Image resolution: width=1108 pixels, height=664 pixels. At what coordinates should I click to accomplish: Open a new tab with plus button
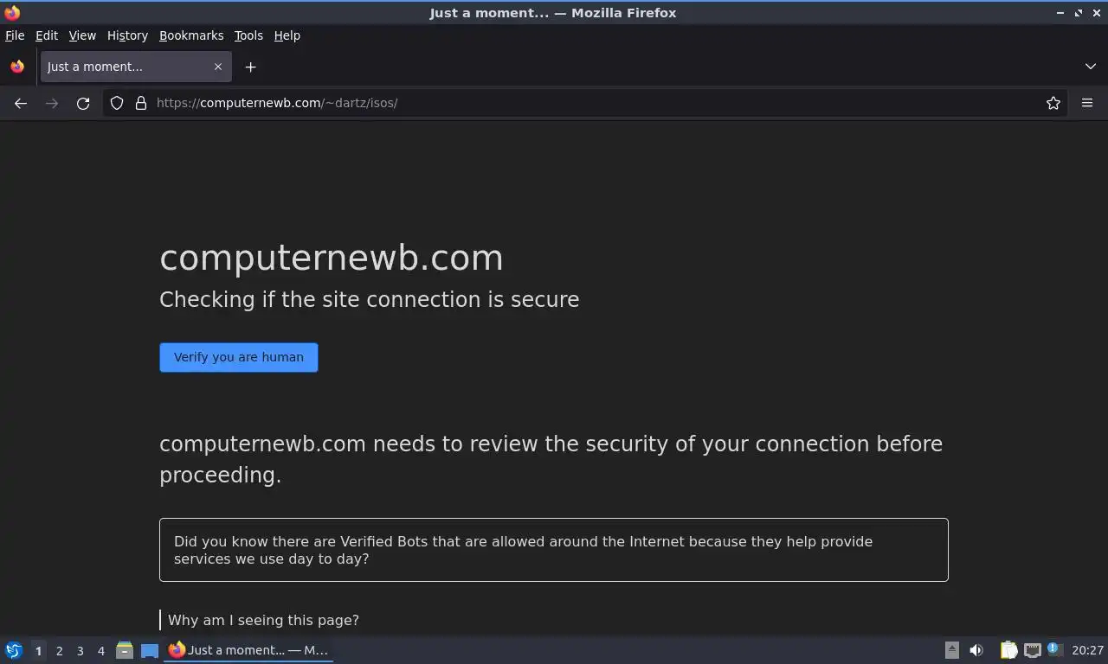pyautogui.click(x=250, y=67)
